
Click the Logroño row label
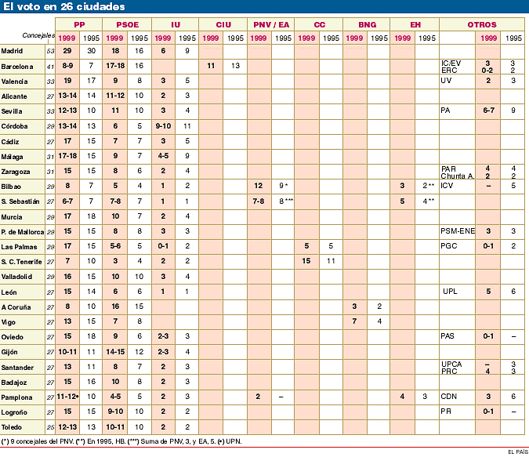[14, 412]
